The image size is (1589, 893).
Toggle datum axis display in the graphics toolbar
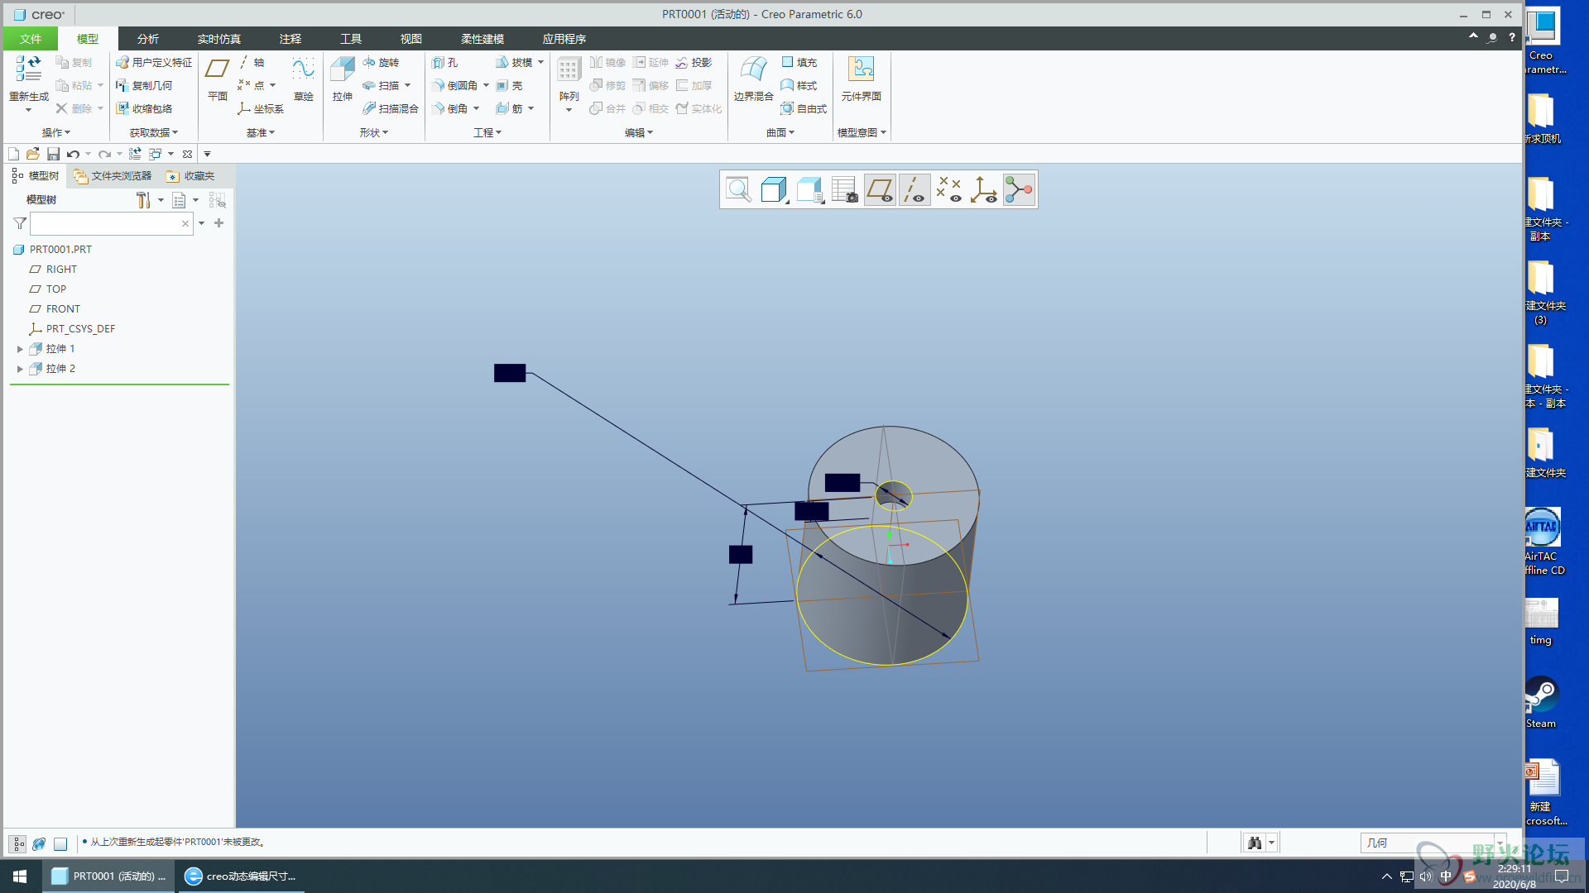[915, 189]
